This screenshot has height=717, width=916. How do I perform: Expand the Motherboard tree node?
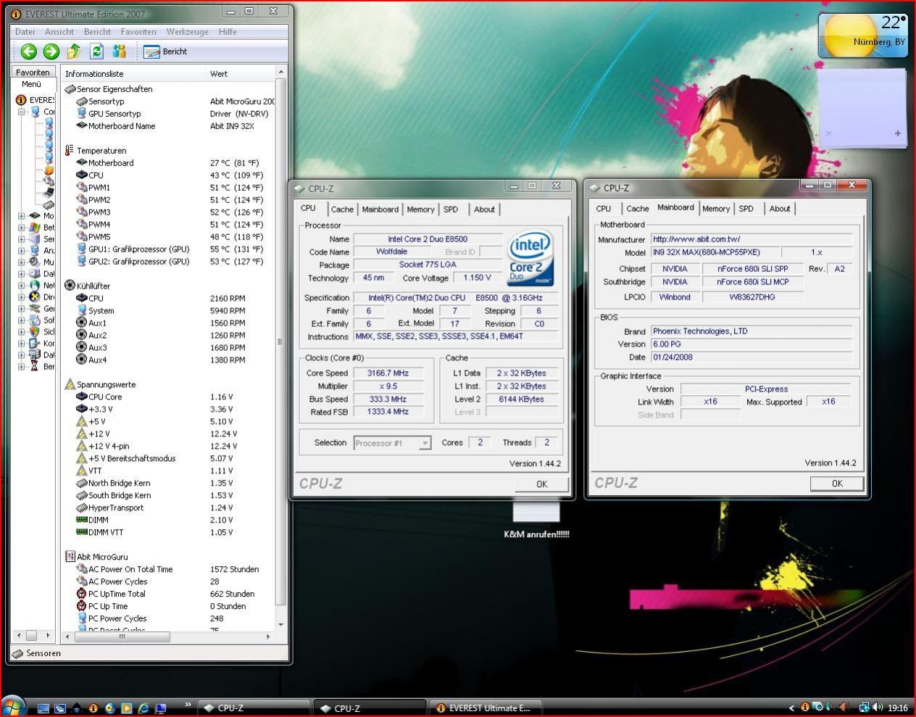(22, 216)
